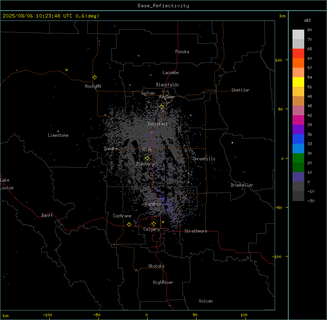The image size is (327, 320).
Task: Click the Stettler city label
Action: click(241, 90)
